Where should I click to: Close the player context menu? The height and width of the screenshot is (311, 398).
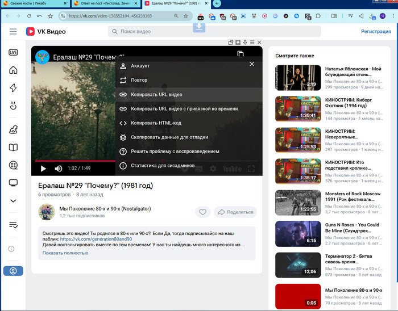[x=251, y=64]
